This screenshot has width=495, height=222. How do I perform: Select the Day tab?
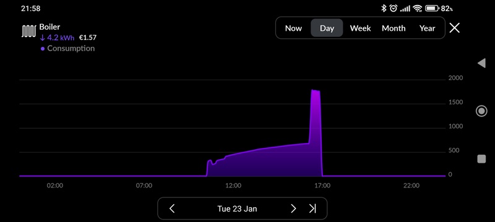(x=327, y=28)
